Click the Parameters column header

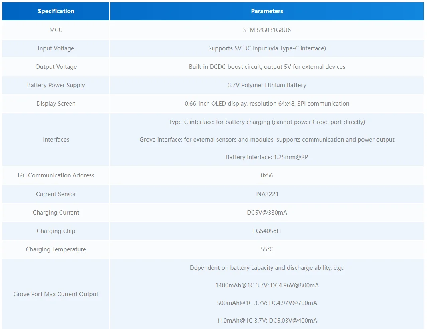click(267, 11)
